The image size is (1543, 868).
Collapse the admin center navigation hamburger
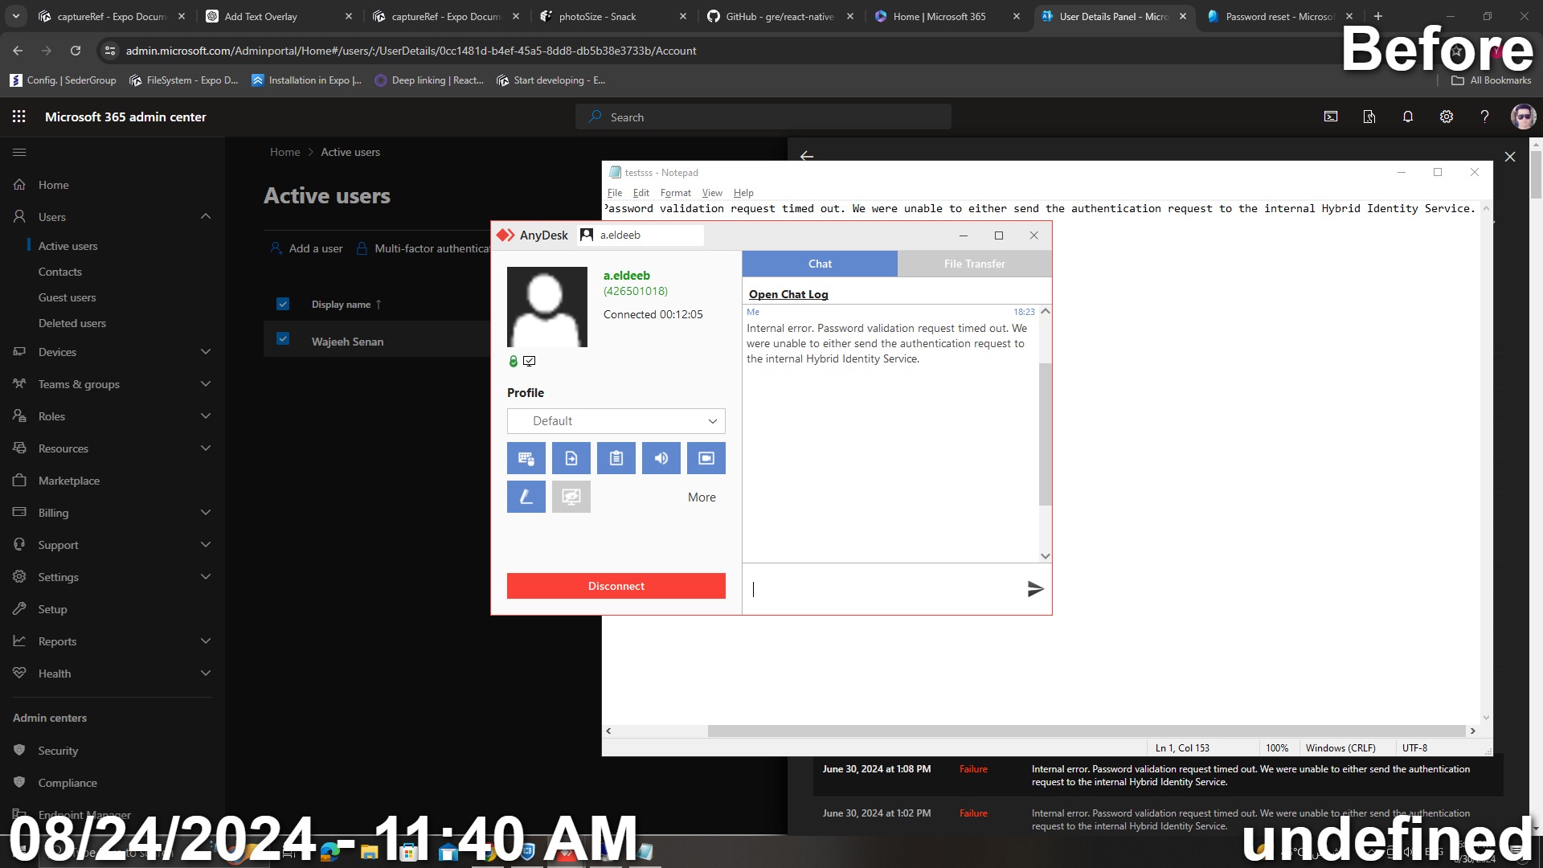[x=20, y=152]
